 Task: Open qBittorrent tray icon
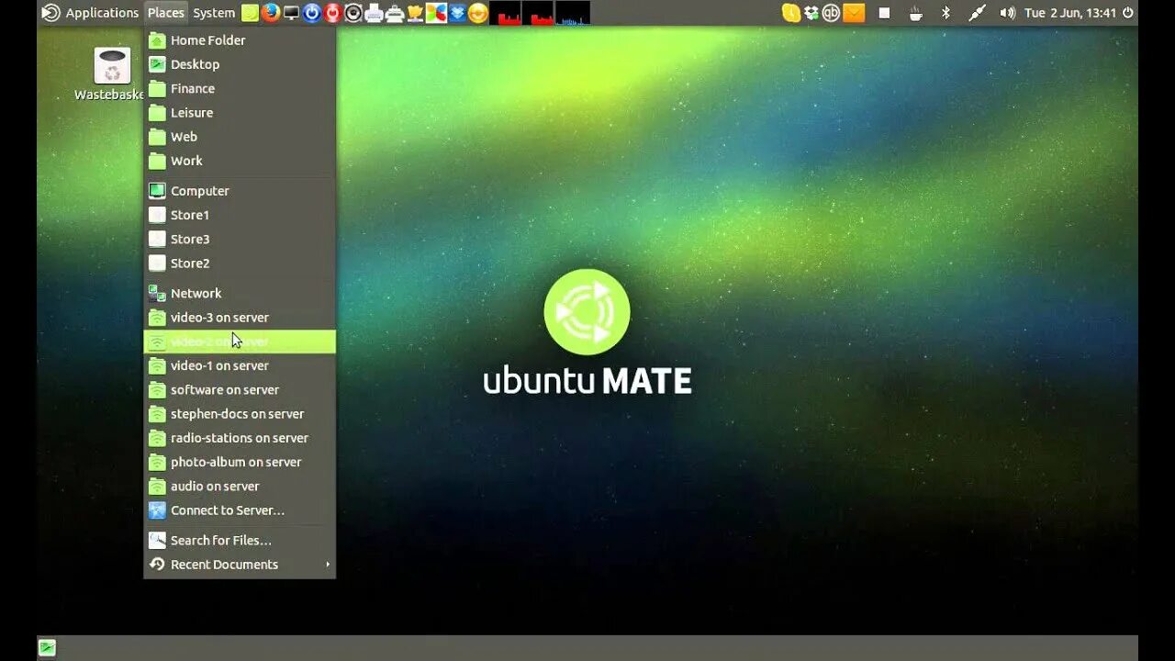tap(832, 13)
